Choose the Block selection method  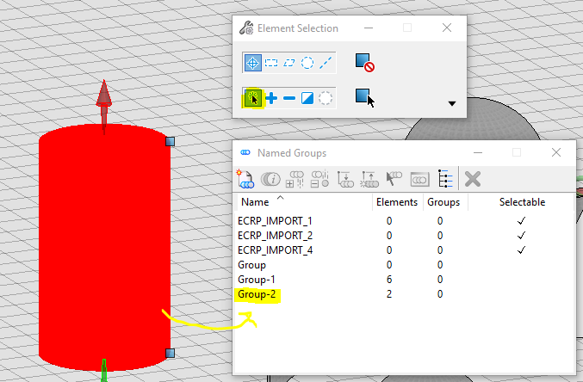(271, 63)
